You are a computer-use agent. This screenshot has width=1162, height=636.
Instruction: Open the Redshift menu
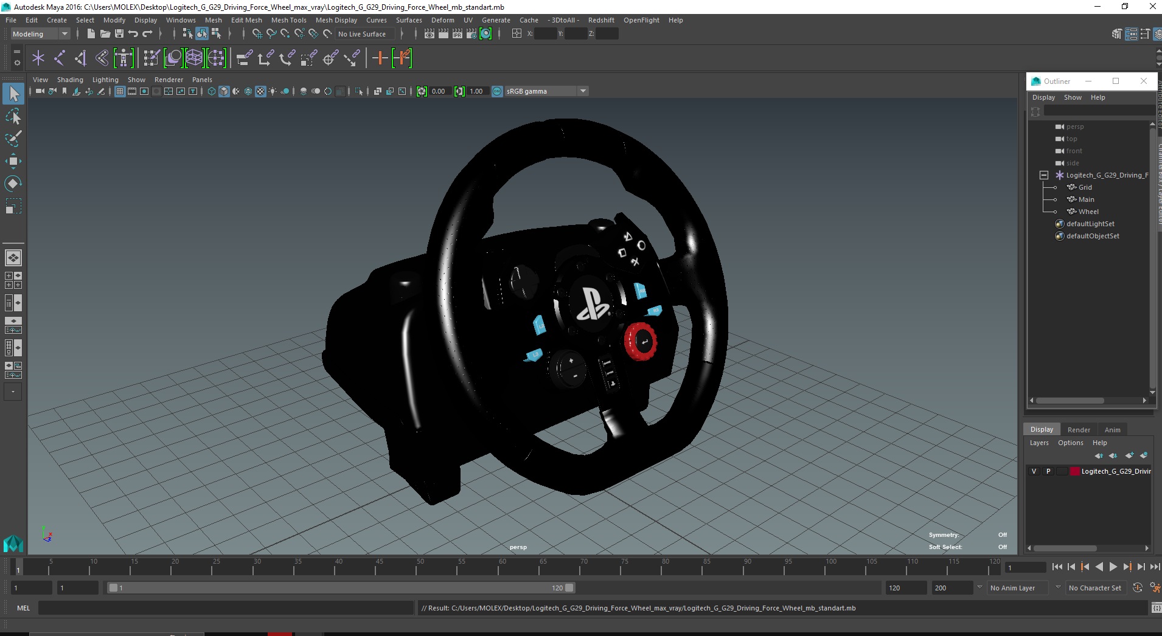(x=601, y=20)
